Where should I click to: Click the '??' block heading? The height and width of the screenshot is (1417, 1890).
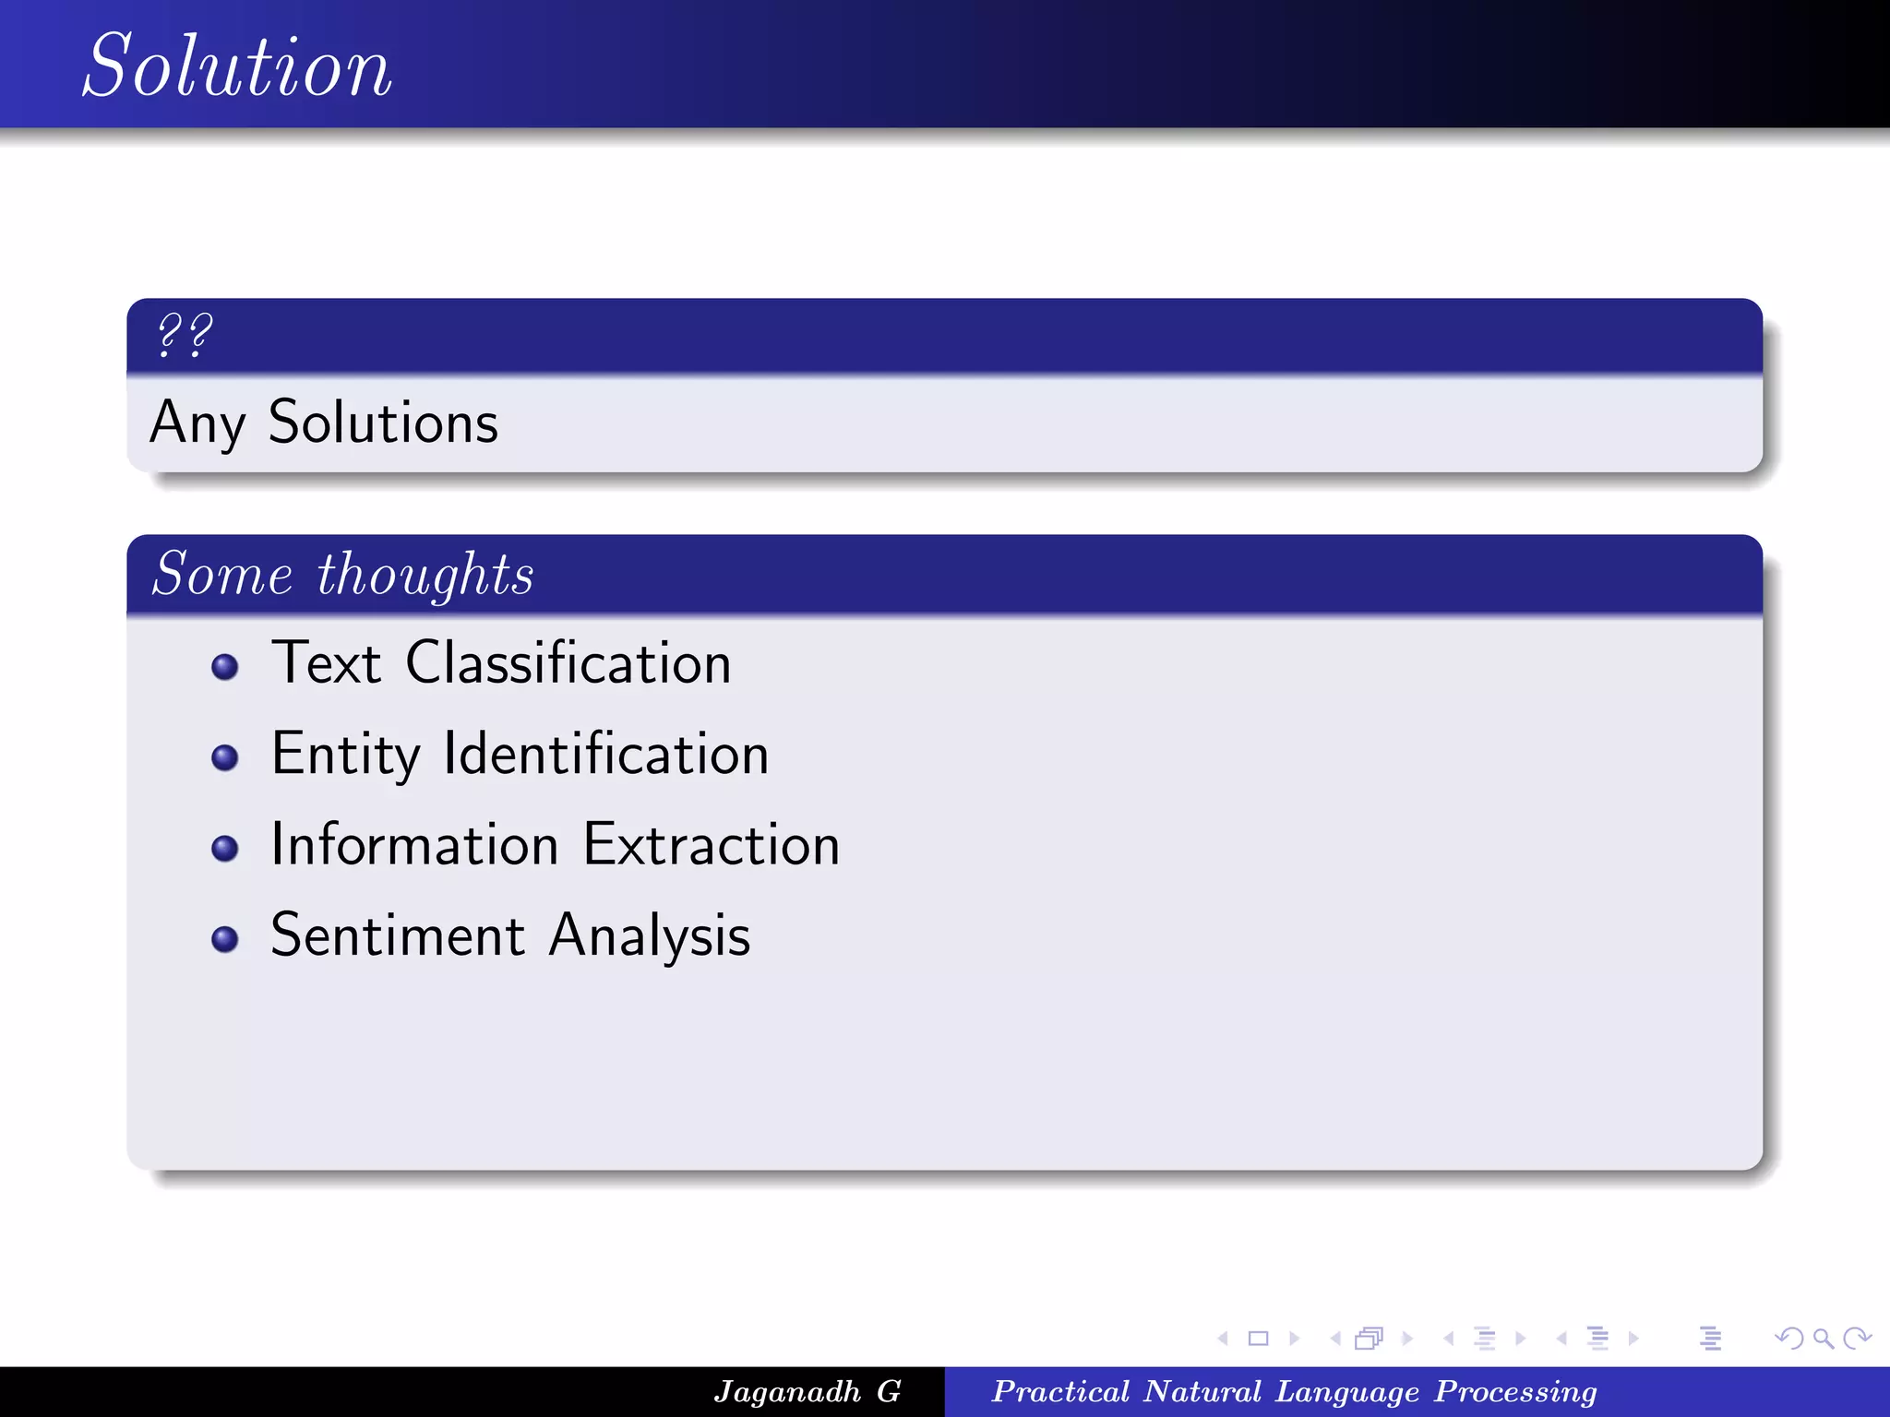[185, 334]
